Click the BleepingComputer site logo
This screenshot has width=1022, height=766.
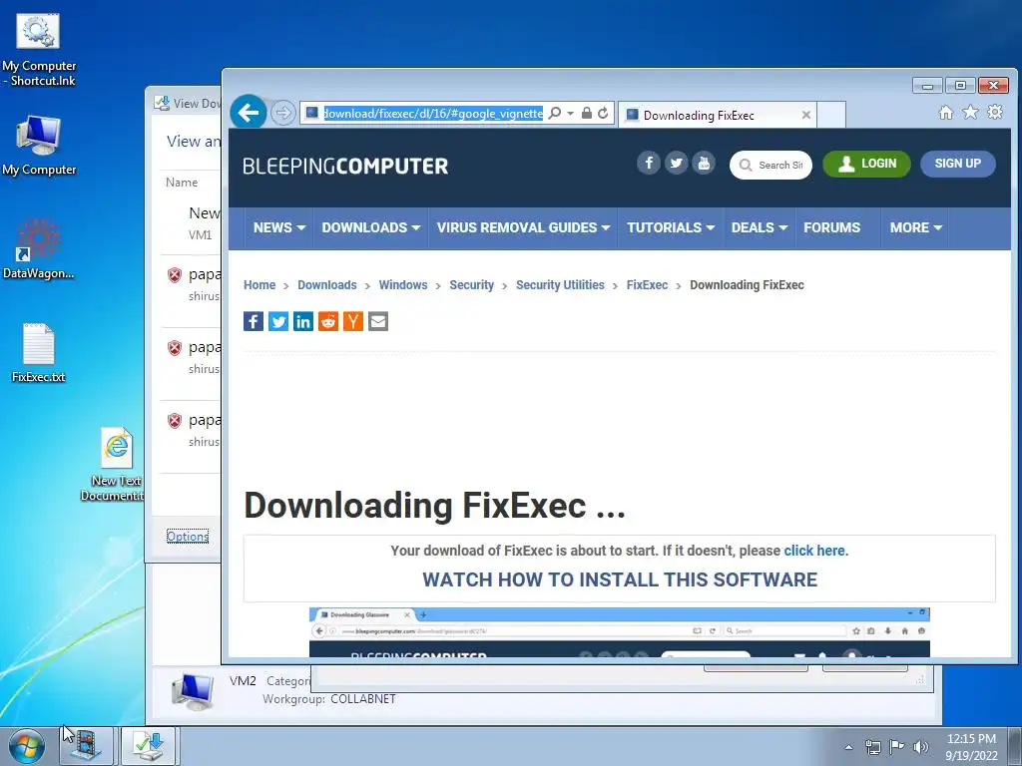coord(345,167)
